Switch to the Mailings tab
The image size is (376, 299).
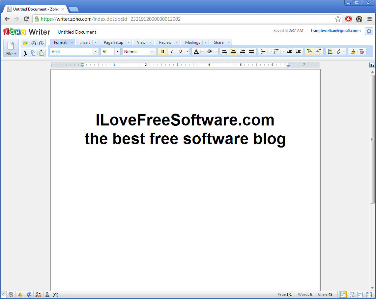(x=192, y=42)
